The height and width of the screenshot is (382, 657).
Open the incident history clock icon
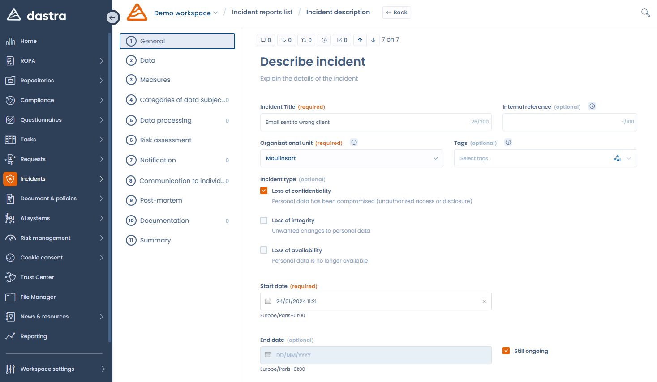[324, 40]
